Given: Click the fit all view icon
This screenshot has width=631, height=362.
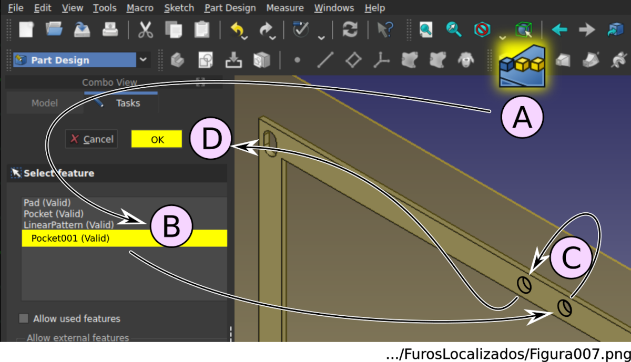Looking at the screenshot, I should (x=426, y=29).
